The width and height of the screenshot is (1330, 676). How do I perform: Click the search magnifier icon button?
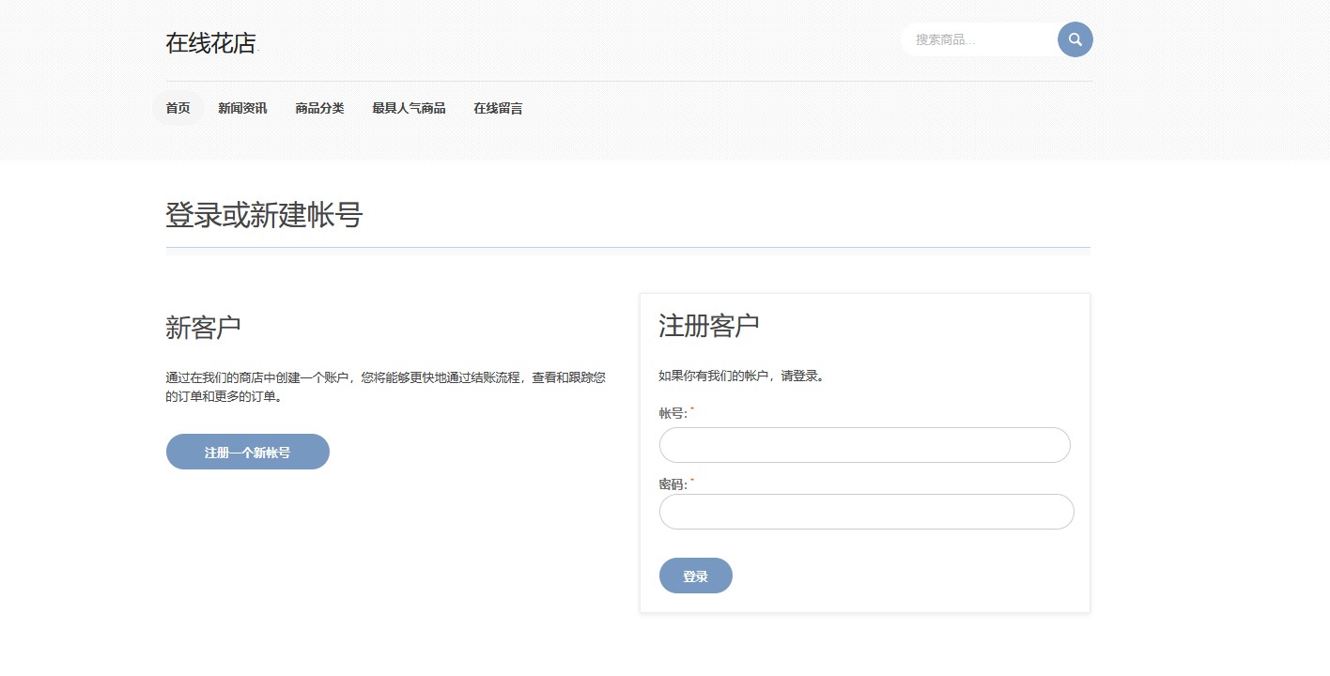tap(1075, 39)
